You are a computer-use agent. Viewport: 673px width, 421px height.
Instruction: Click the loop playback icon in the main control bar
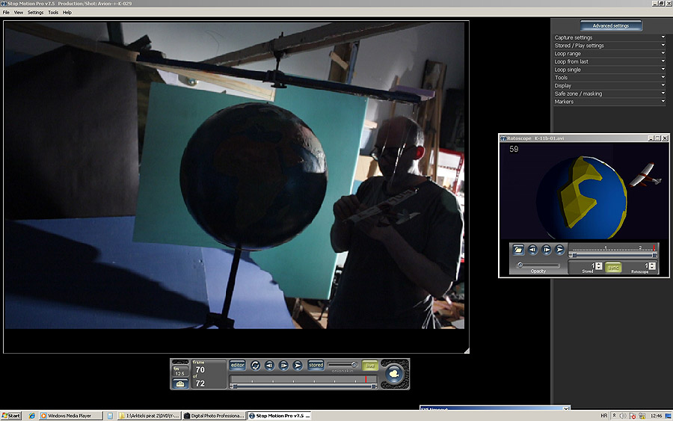pos(256,365)
